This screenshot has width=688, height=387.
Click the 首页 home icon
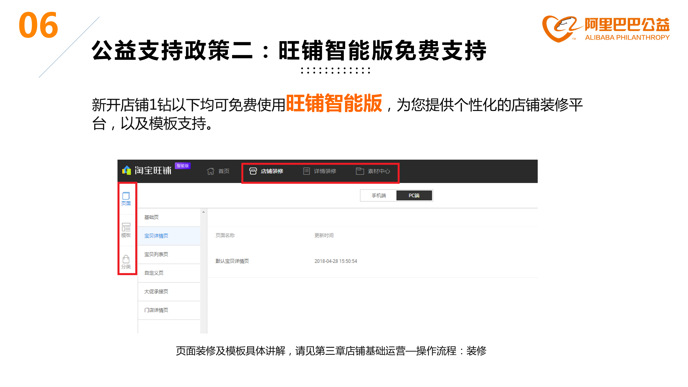211,171
